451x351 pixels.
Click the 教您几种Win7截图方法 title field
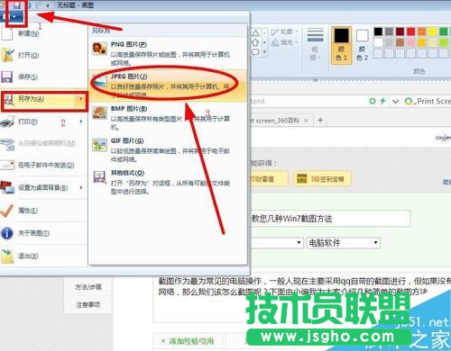coord(330,219)
